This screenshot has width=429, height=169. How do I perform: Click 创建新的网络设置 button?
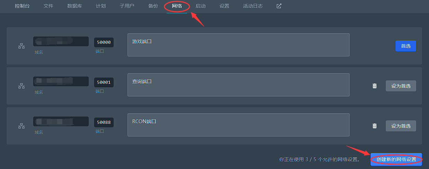[x=396, y=159]
